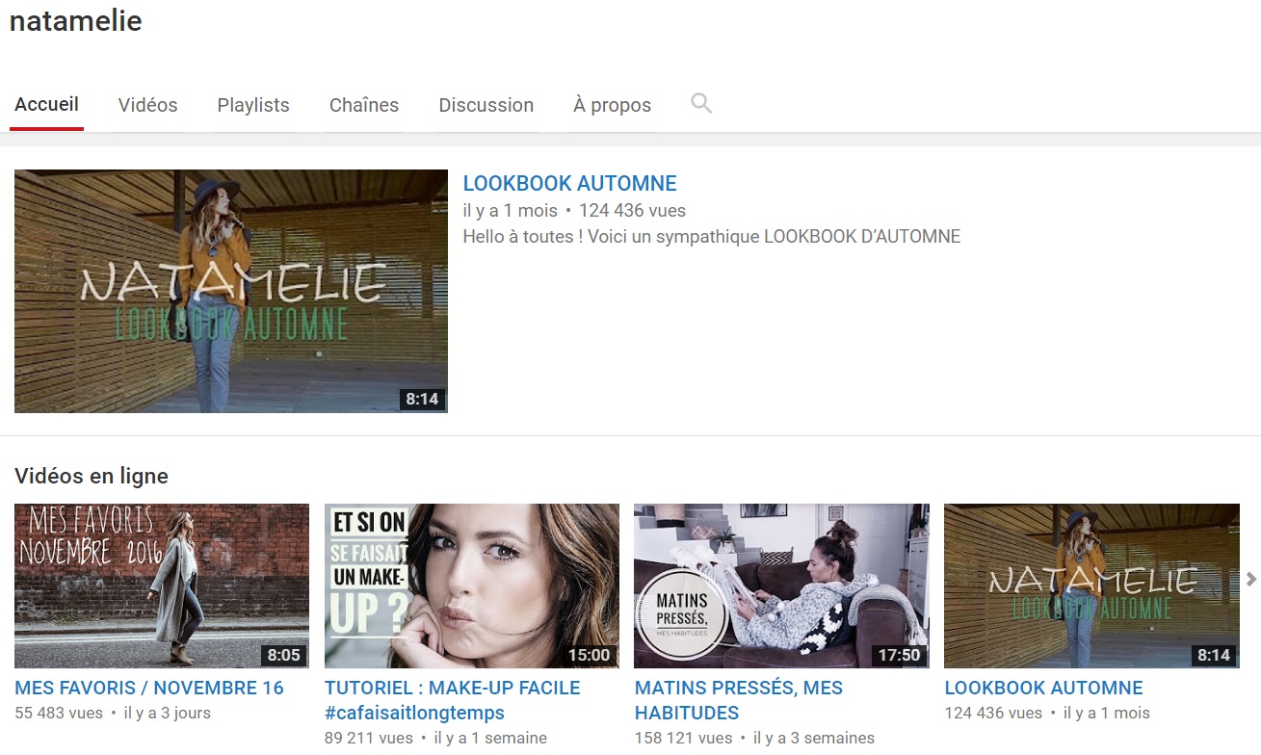Open MATINS PRESSÉS, MES HABITUDES link

(739, 700)
